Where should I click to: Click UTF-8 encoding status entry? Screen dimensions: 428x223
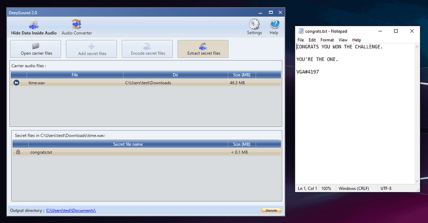coord(386,188)
